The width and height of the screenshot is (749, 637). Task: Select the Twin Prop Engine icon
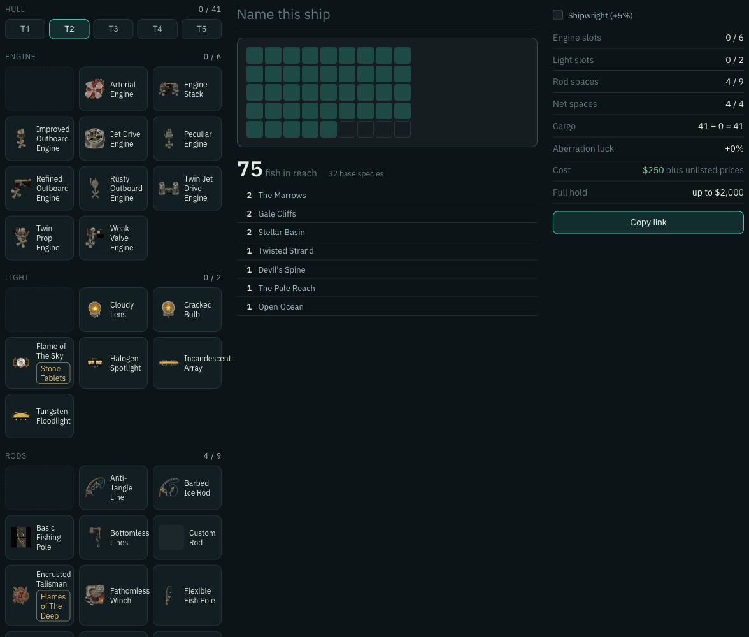[21, 238]
